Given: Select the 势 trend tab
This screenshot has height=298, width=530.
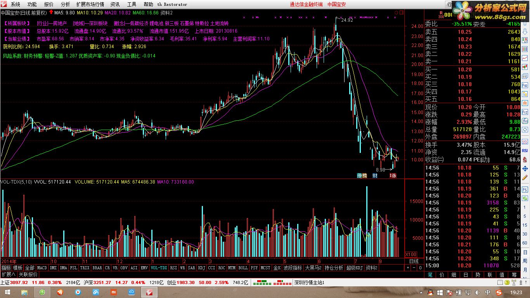Looking at the screenshot, I should tap(478, 275).
